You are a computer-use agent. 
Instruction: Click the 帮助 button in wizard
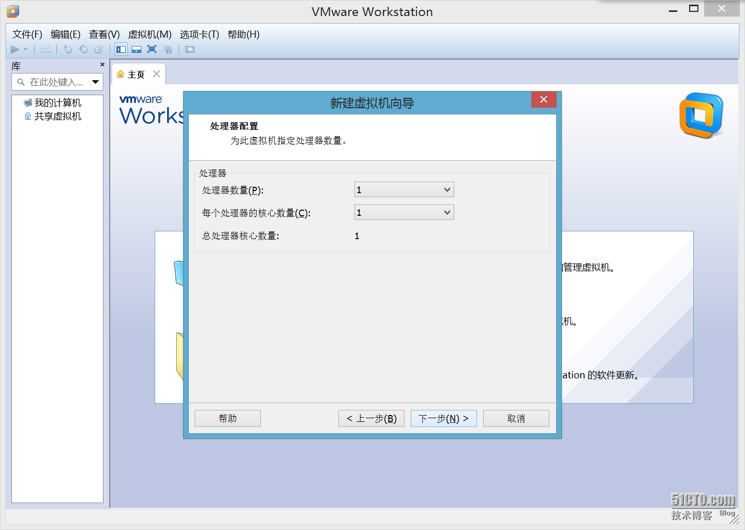[228, 418]
